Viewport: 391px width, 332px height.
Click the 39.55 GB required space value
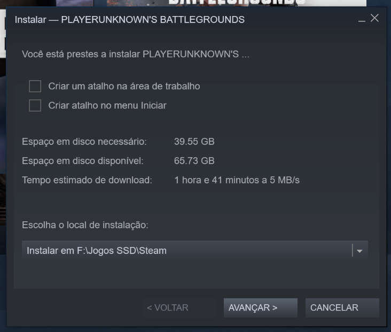[x=194, y=142]
